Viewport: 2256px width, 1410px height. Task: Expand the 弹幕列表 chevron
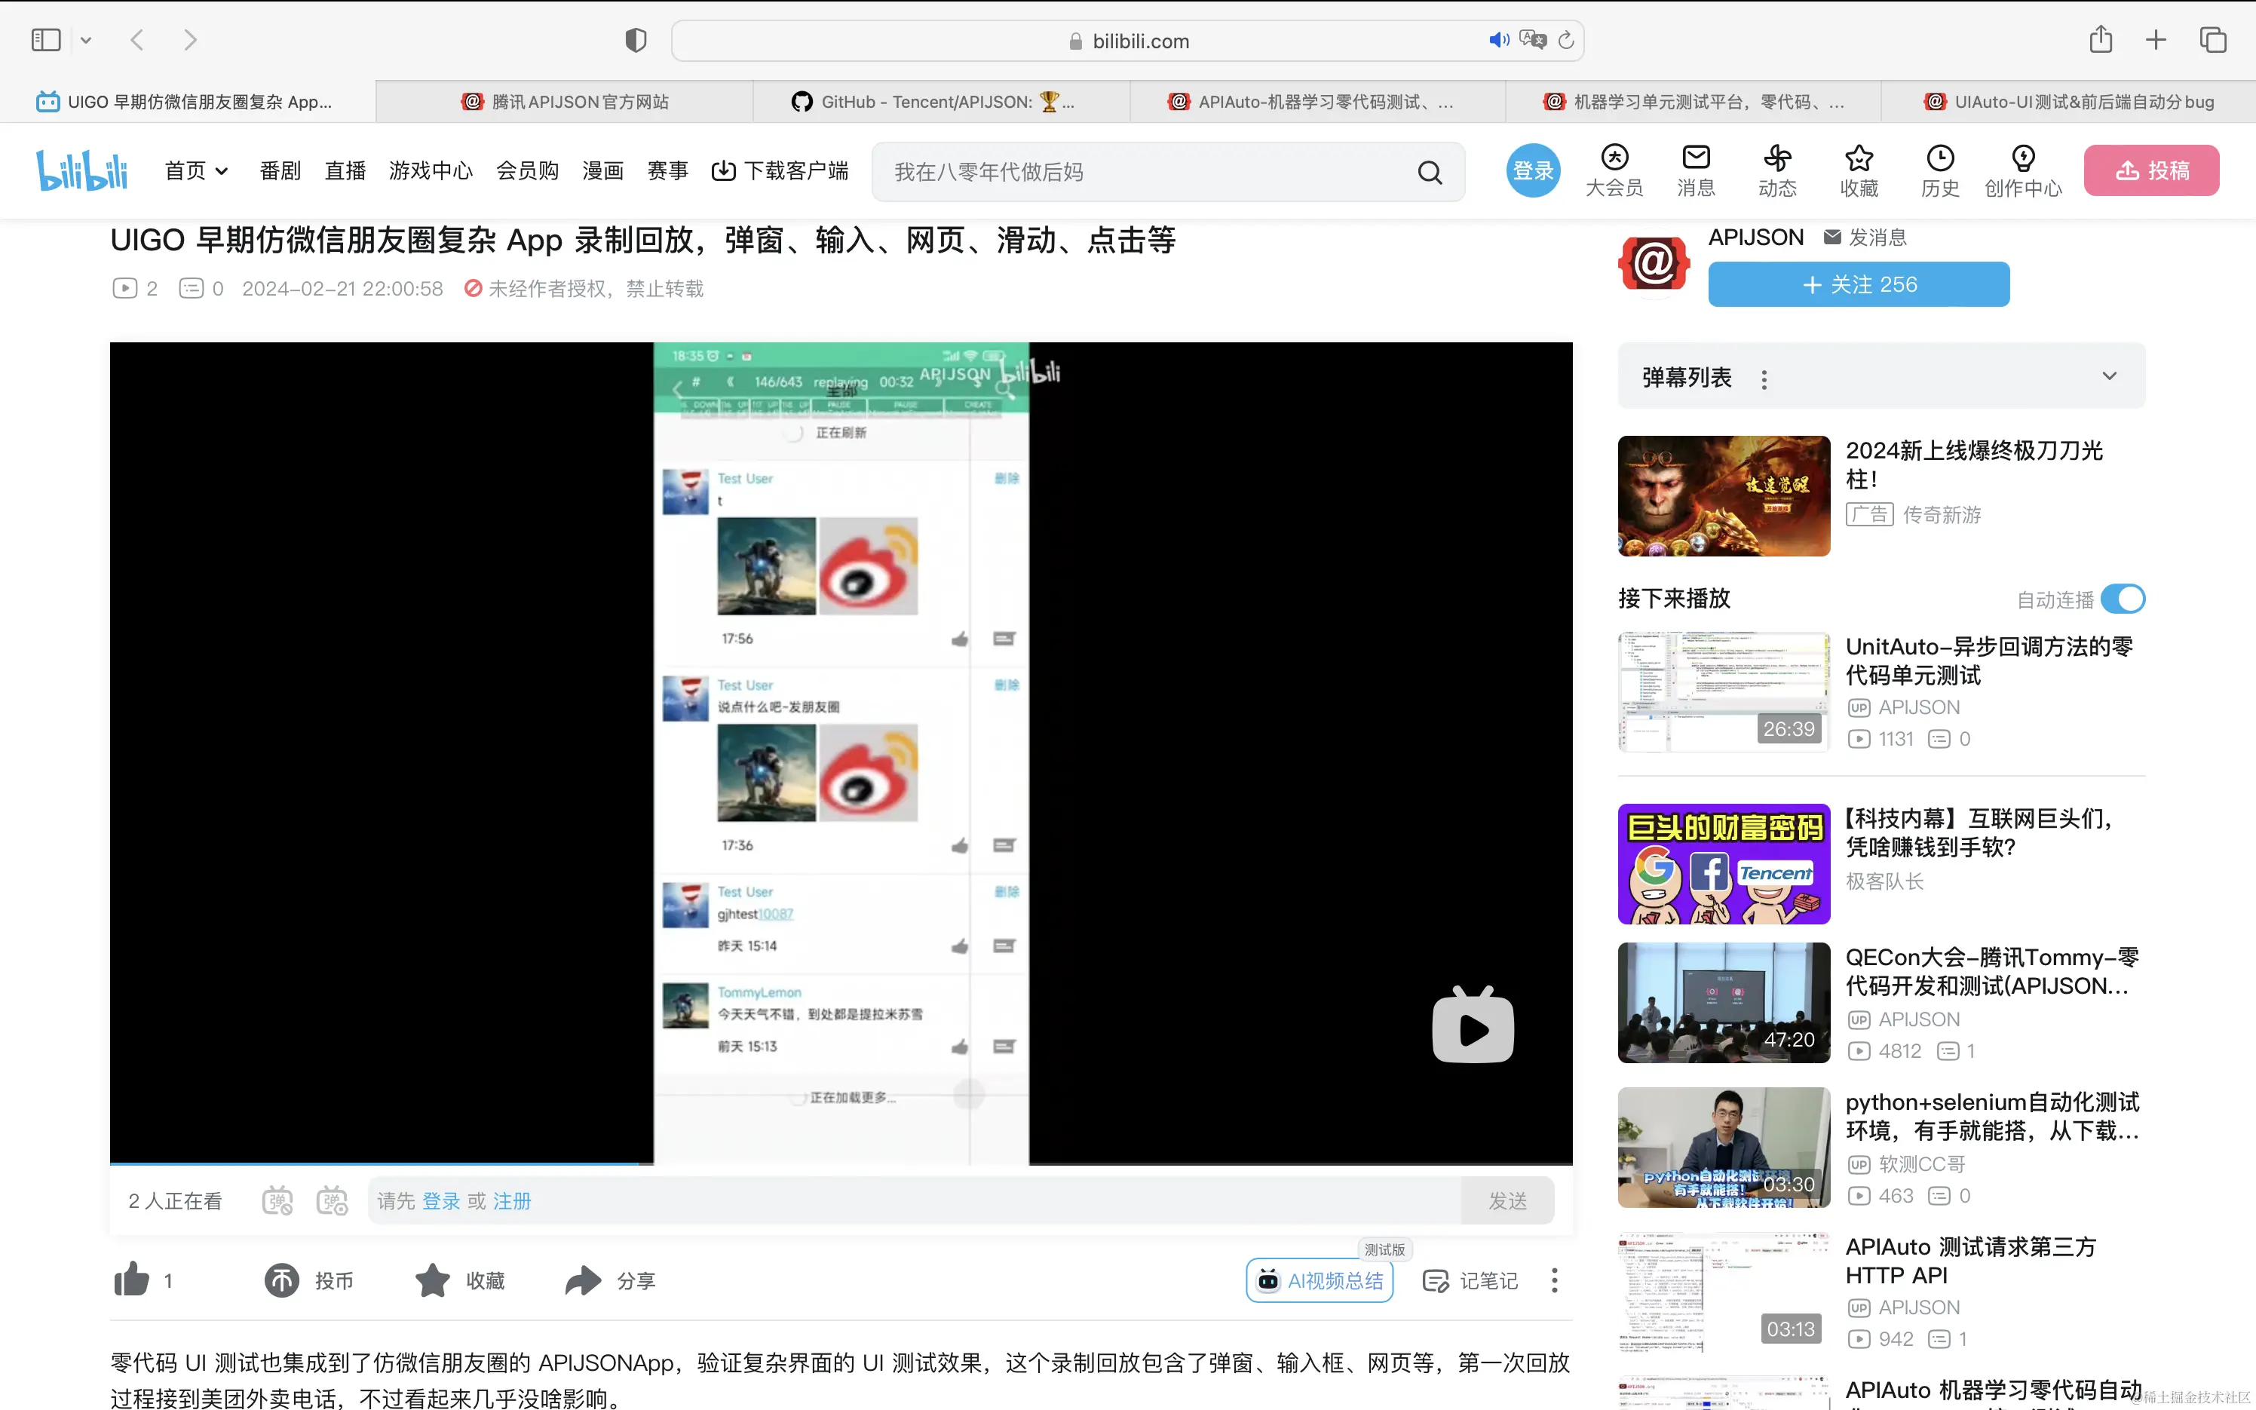tap(2109, 377)
